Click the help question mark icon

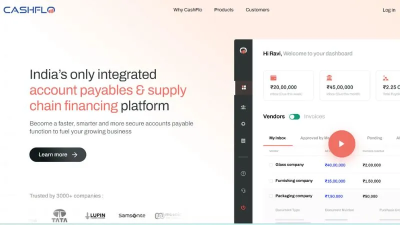coord(243,173)
